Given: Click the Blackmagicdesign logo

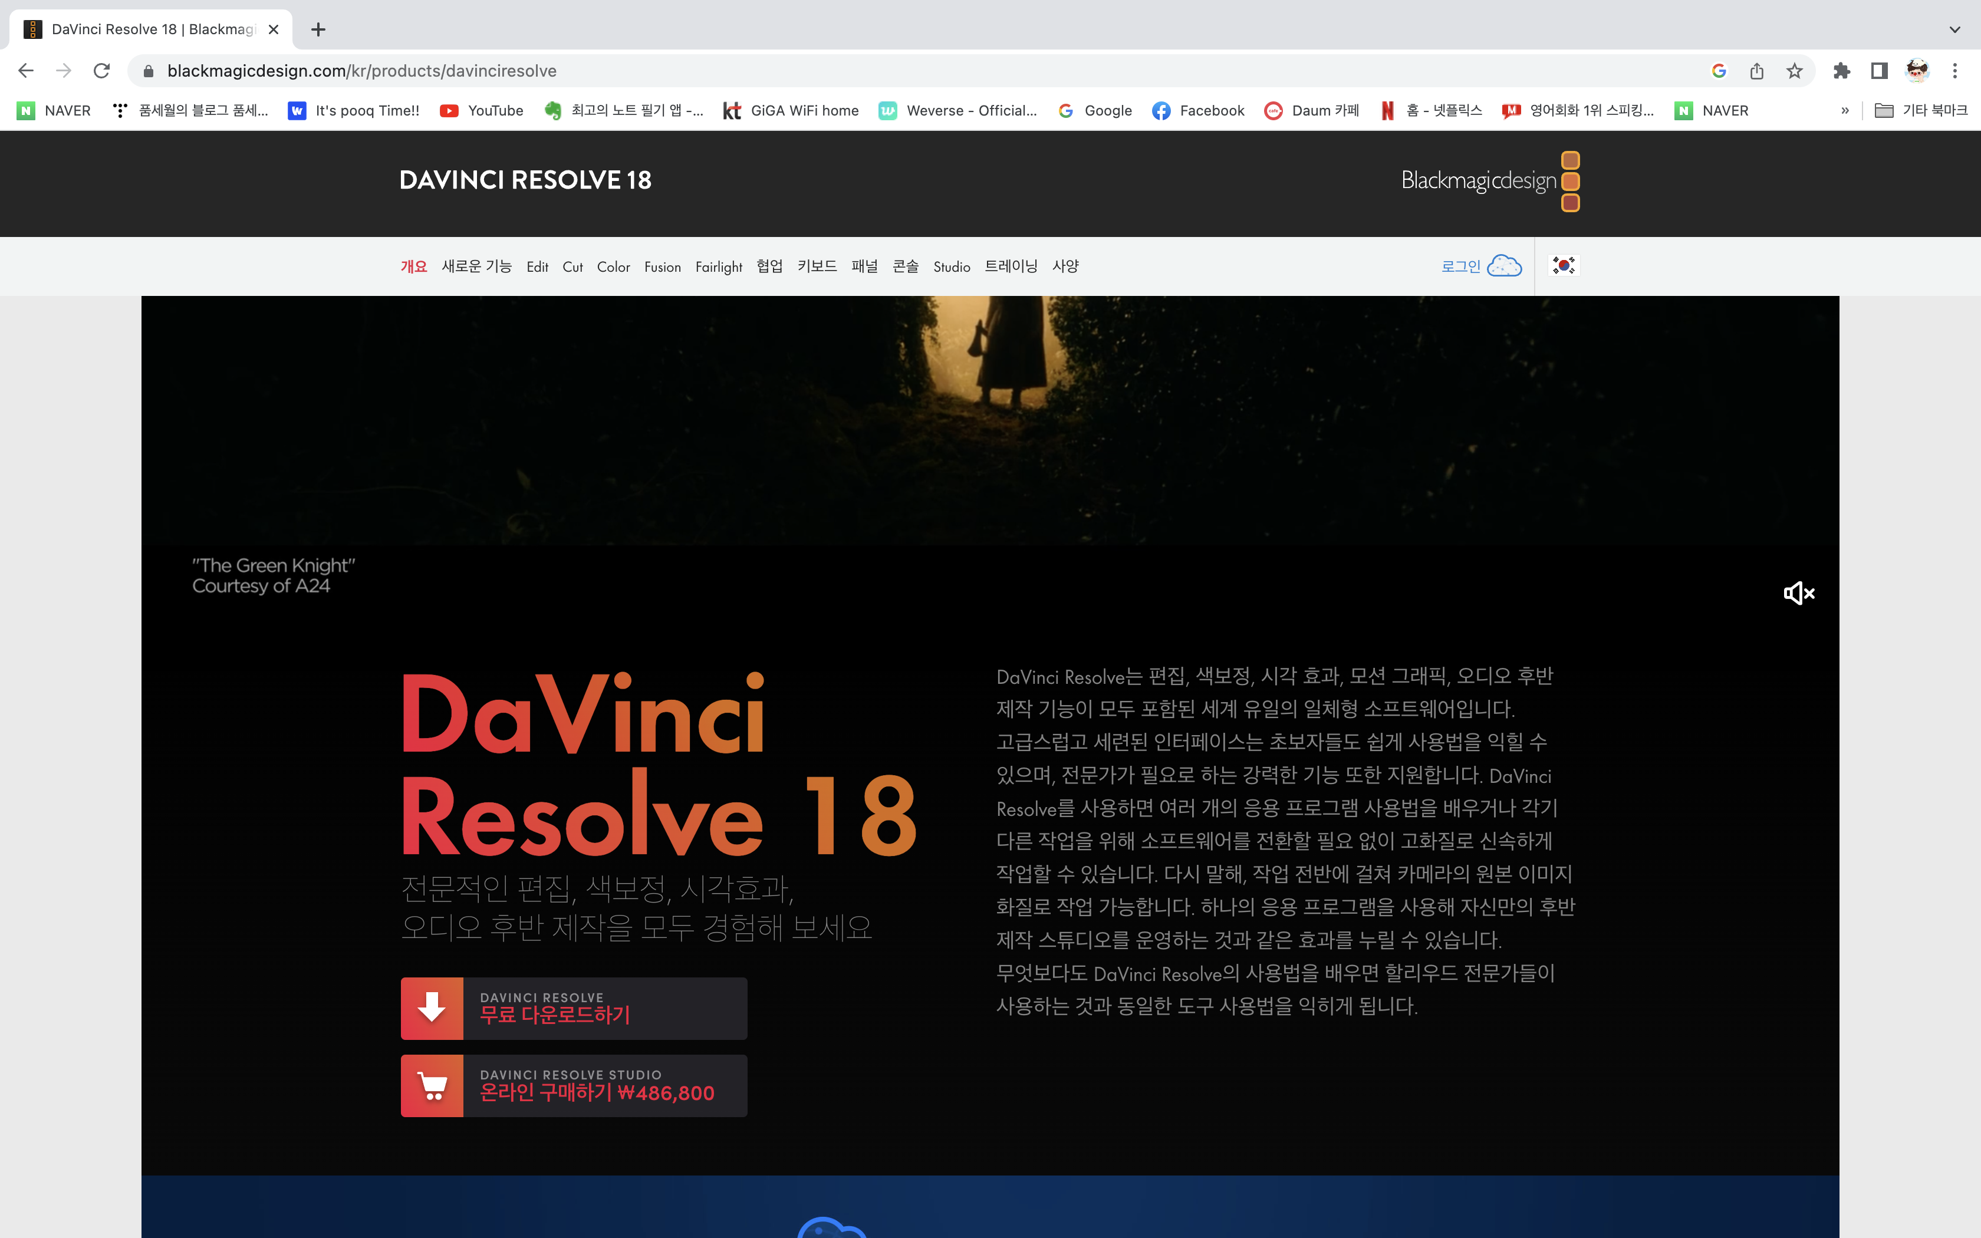Looking at the screenshot, I should click(1489, 181).
